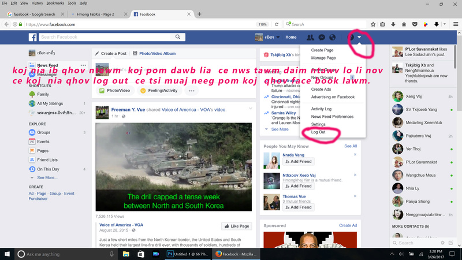
Task: Open the chat settings gear icon
Action: click(x=442, y=243)
